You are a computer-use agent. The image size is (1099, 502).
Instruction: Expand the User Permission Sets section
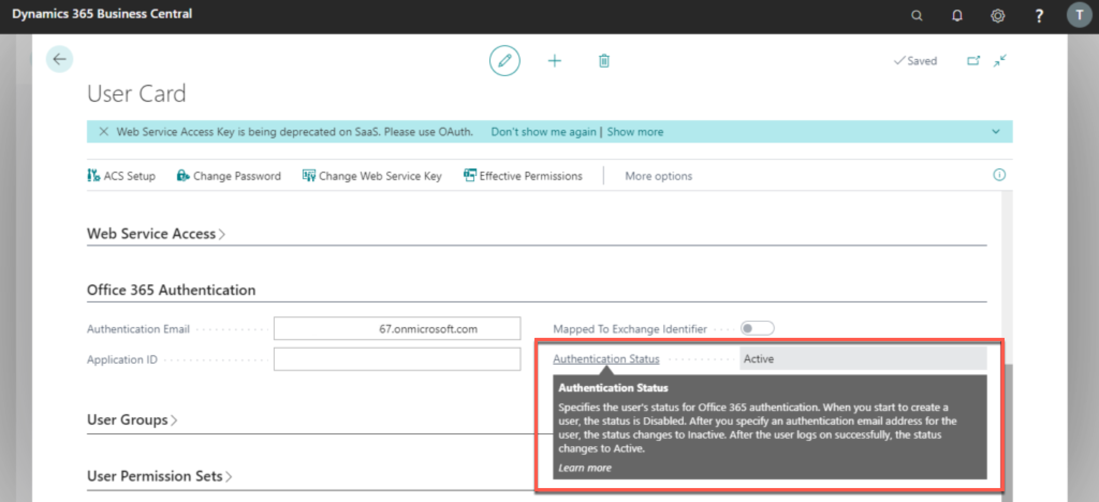[x=159, y=476]
